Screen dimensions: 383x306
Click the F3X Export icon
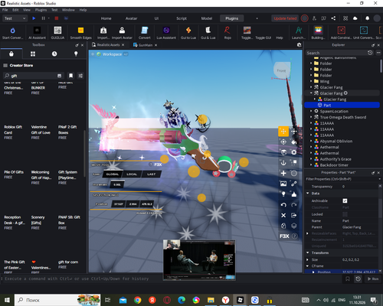tap(294, 215)
